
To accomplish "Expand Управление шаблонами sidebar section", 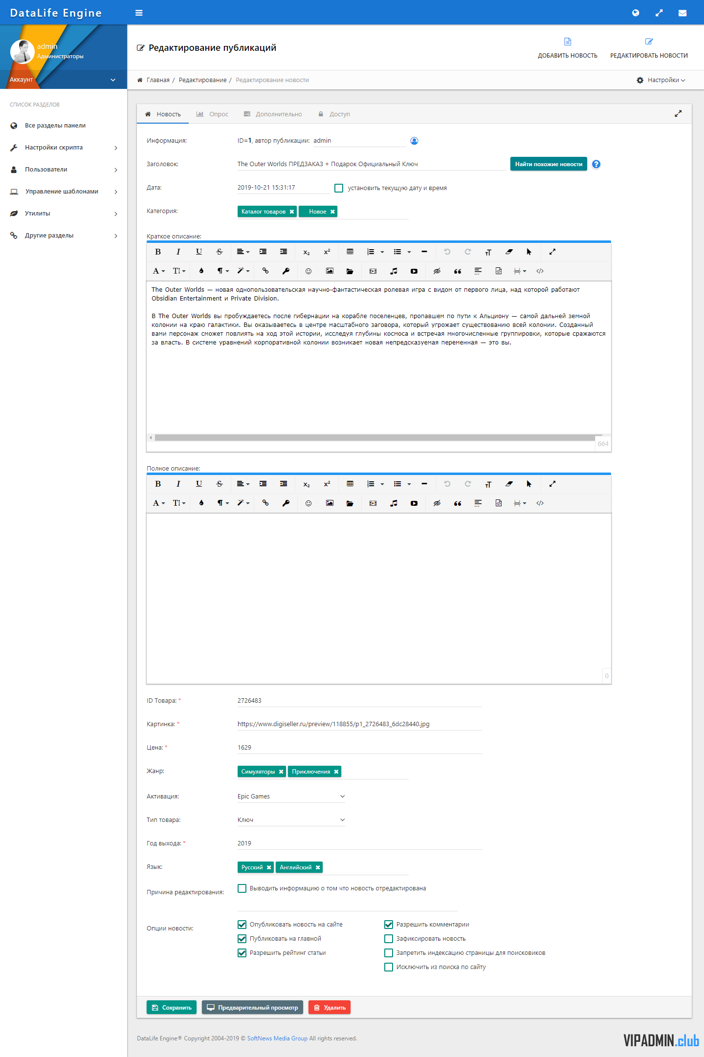I will 64,192.
